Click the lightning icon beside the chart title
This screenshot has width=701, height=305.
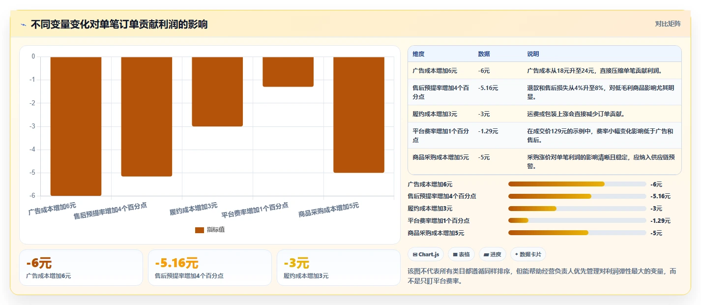(x=24, y=25)
